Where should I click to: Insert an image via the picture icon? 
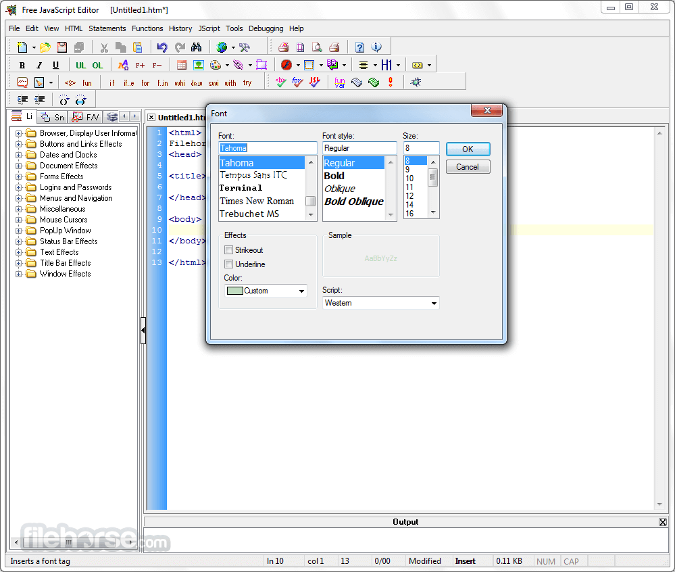click(199, 65)
